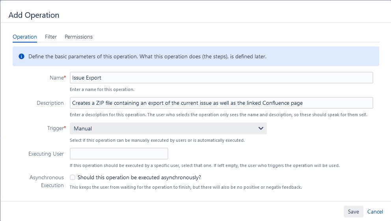The width and height of the screenshot is (391, 221).
Task: Click into the Description text field
Action: pos(221,103)
